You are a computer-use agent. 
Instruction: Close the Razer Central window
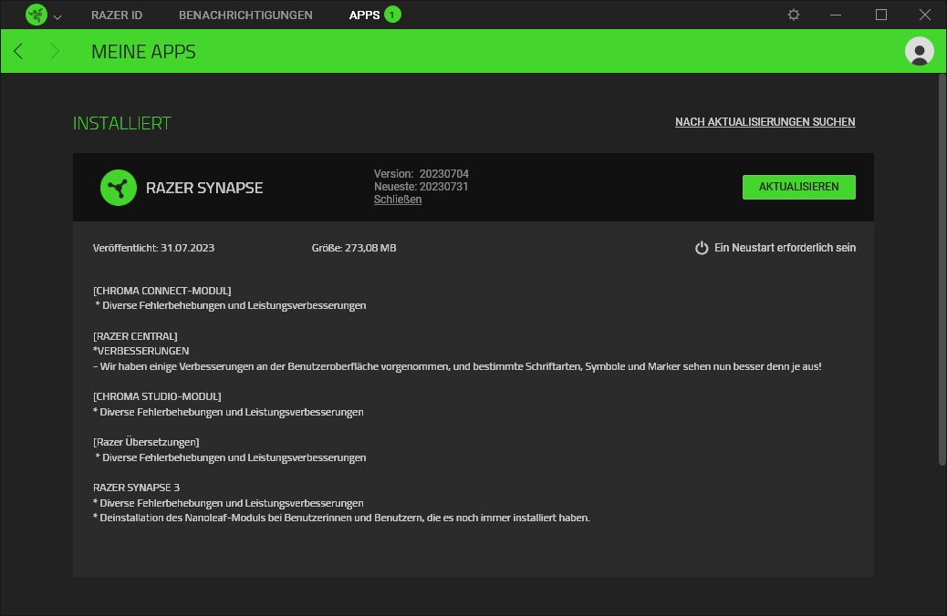pos(925,15)
